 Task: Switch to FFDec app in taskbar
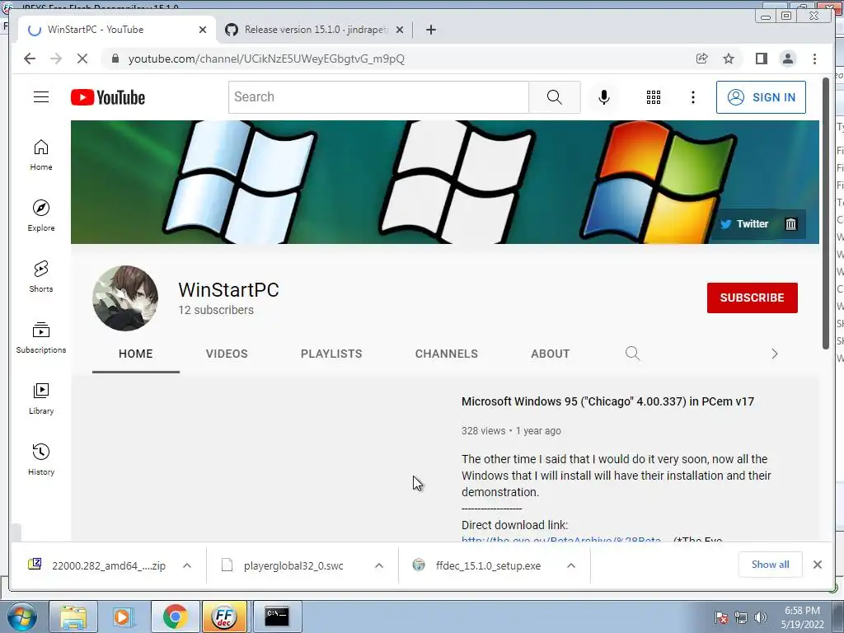point(224,617)
